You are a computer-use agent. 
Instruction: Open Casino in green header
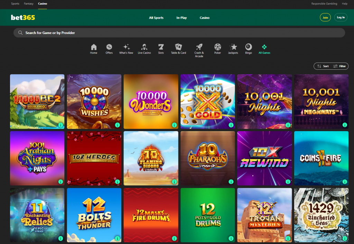coord(205,18)
